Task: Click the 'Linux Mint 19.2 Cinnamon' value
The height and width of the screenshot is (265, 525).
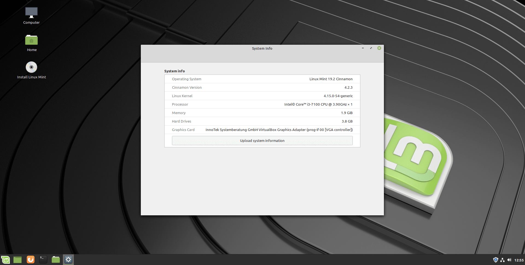Action: point(331,79)
